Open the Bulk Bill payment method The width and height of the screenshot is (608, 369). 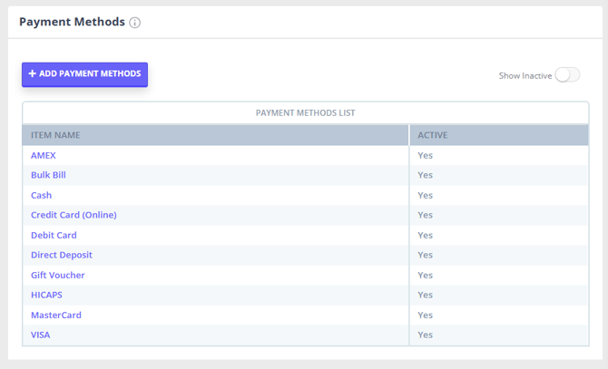(x=48, y=175)
